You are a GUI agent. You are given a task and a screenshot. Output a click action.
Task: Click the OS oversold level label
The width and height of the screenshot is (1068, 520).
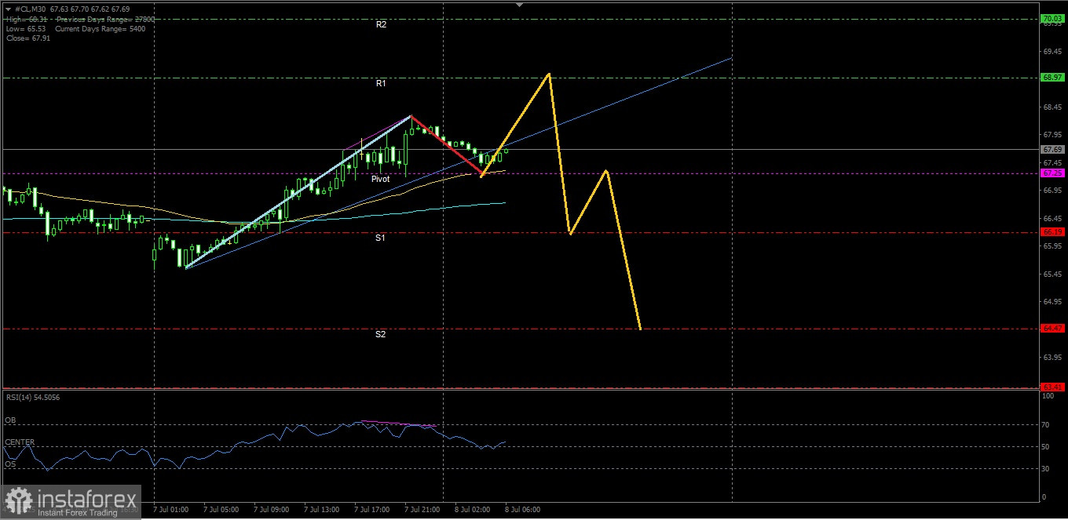point(10,464)
